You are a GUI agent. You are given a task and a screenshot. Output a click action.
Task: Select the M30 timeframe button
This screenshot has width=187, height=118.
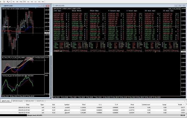25,2
